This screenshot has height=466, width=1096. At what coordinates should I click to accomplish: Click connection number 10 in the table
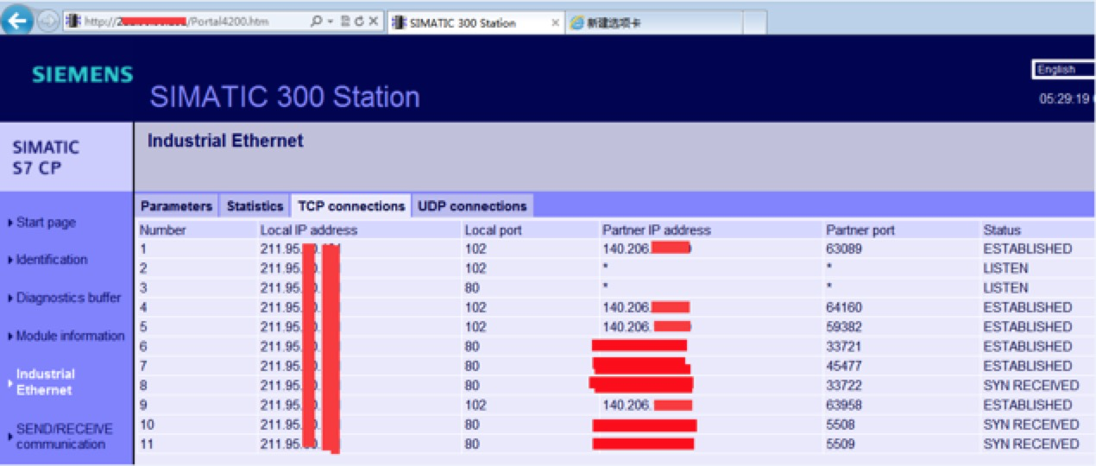click(147, 425)
